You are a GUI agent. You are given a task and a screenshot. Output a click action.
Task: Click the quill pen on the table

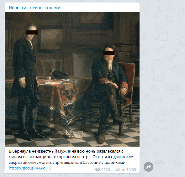click(52, 72)
